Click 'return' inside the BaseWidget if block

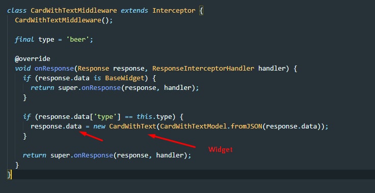pyautogui.click(x=42, y=88)
